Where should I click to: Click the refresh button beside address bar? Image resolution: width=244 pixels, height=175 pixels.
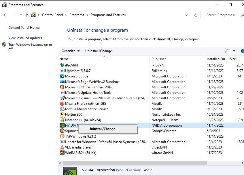pos(196,15)
